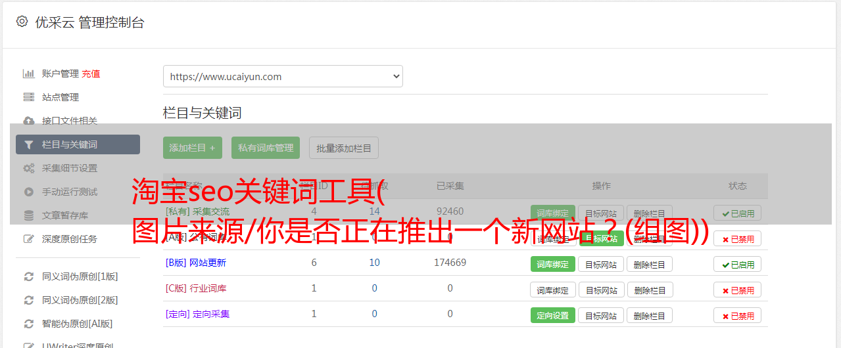Open 私有词库管理

(x=266, y=148)
